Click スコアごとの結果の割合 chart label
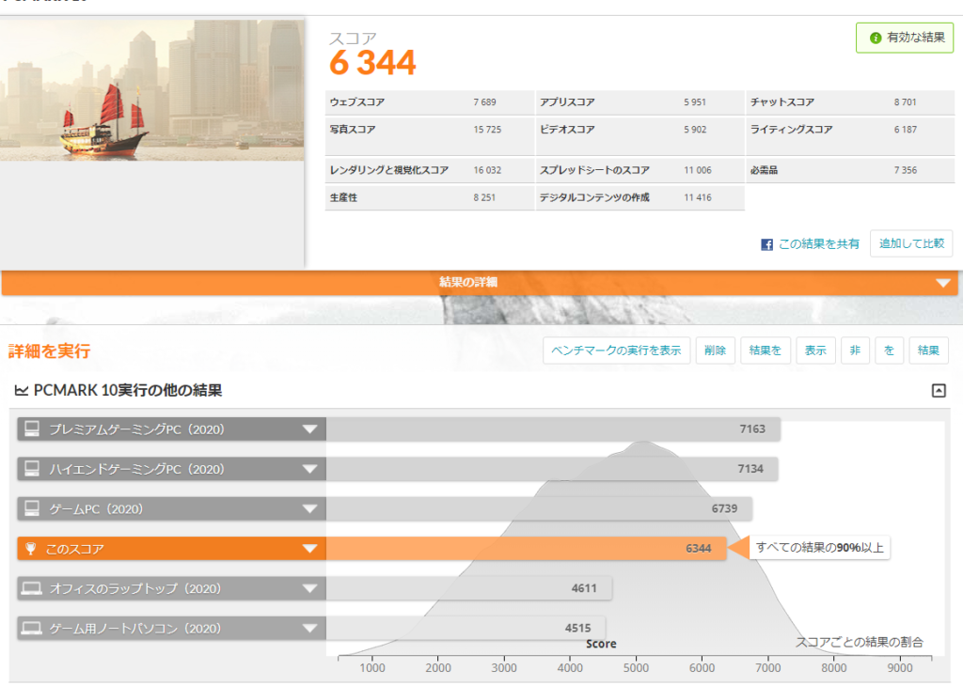 tap(860, 642)
